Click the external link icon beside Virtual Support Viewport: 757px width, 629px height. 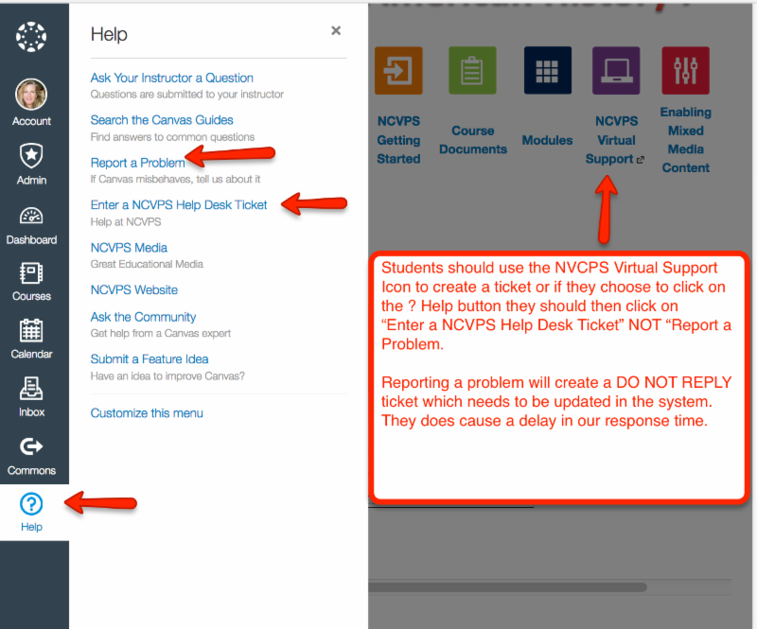pyautogui.click(x=641, y=160)
